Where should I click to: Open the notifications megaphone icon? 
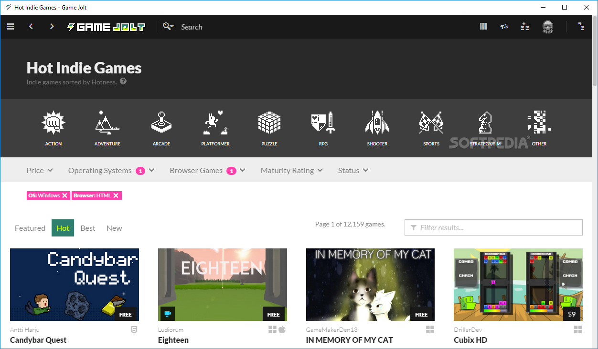[x=504, y=27]
